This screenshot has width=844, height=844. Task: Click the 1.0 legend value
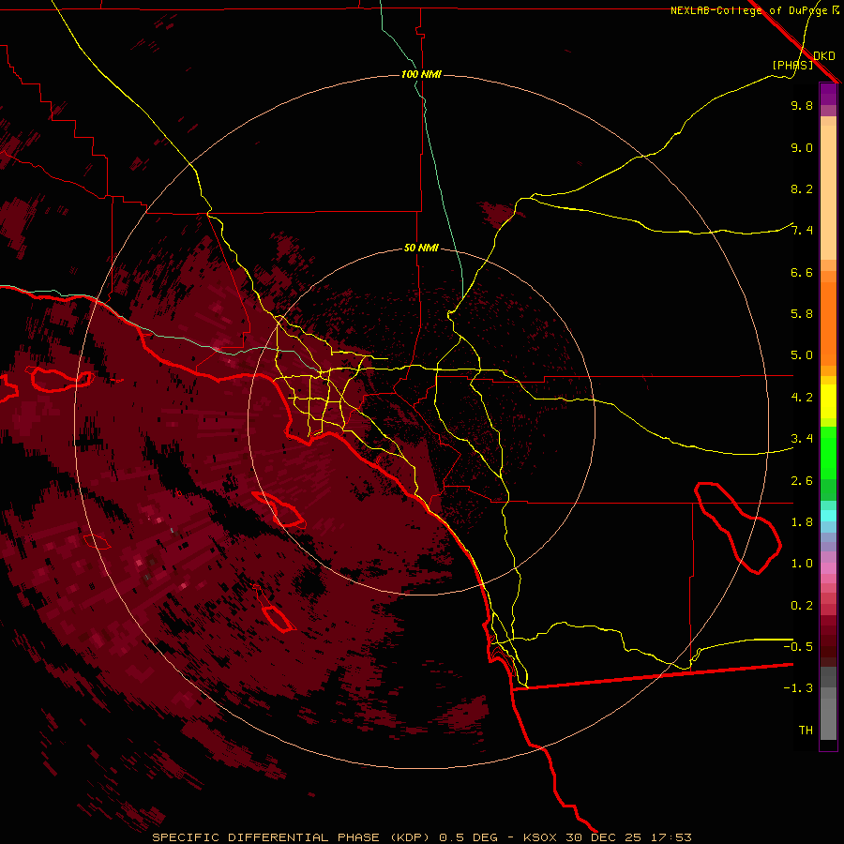802,564
